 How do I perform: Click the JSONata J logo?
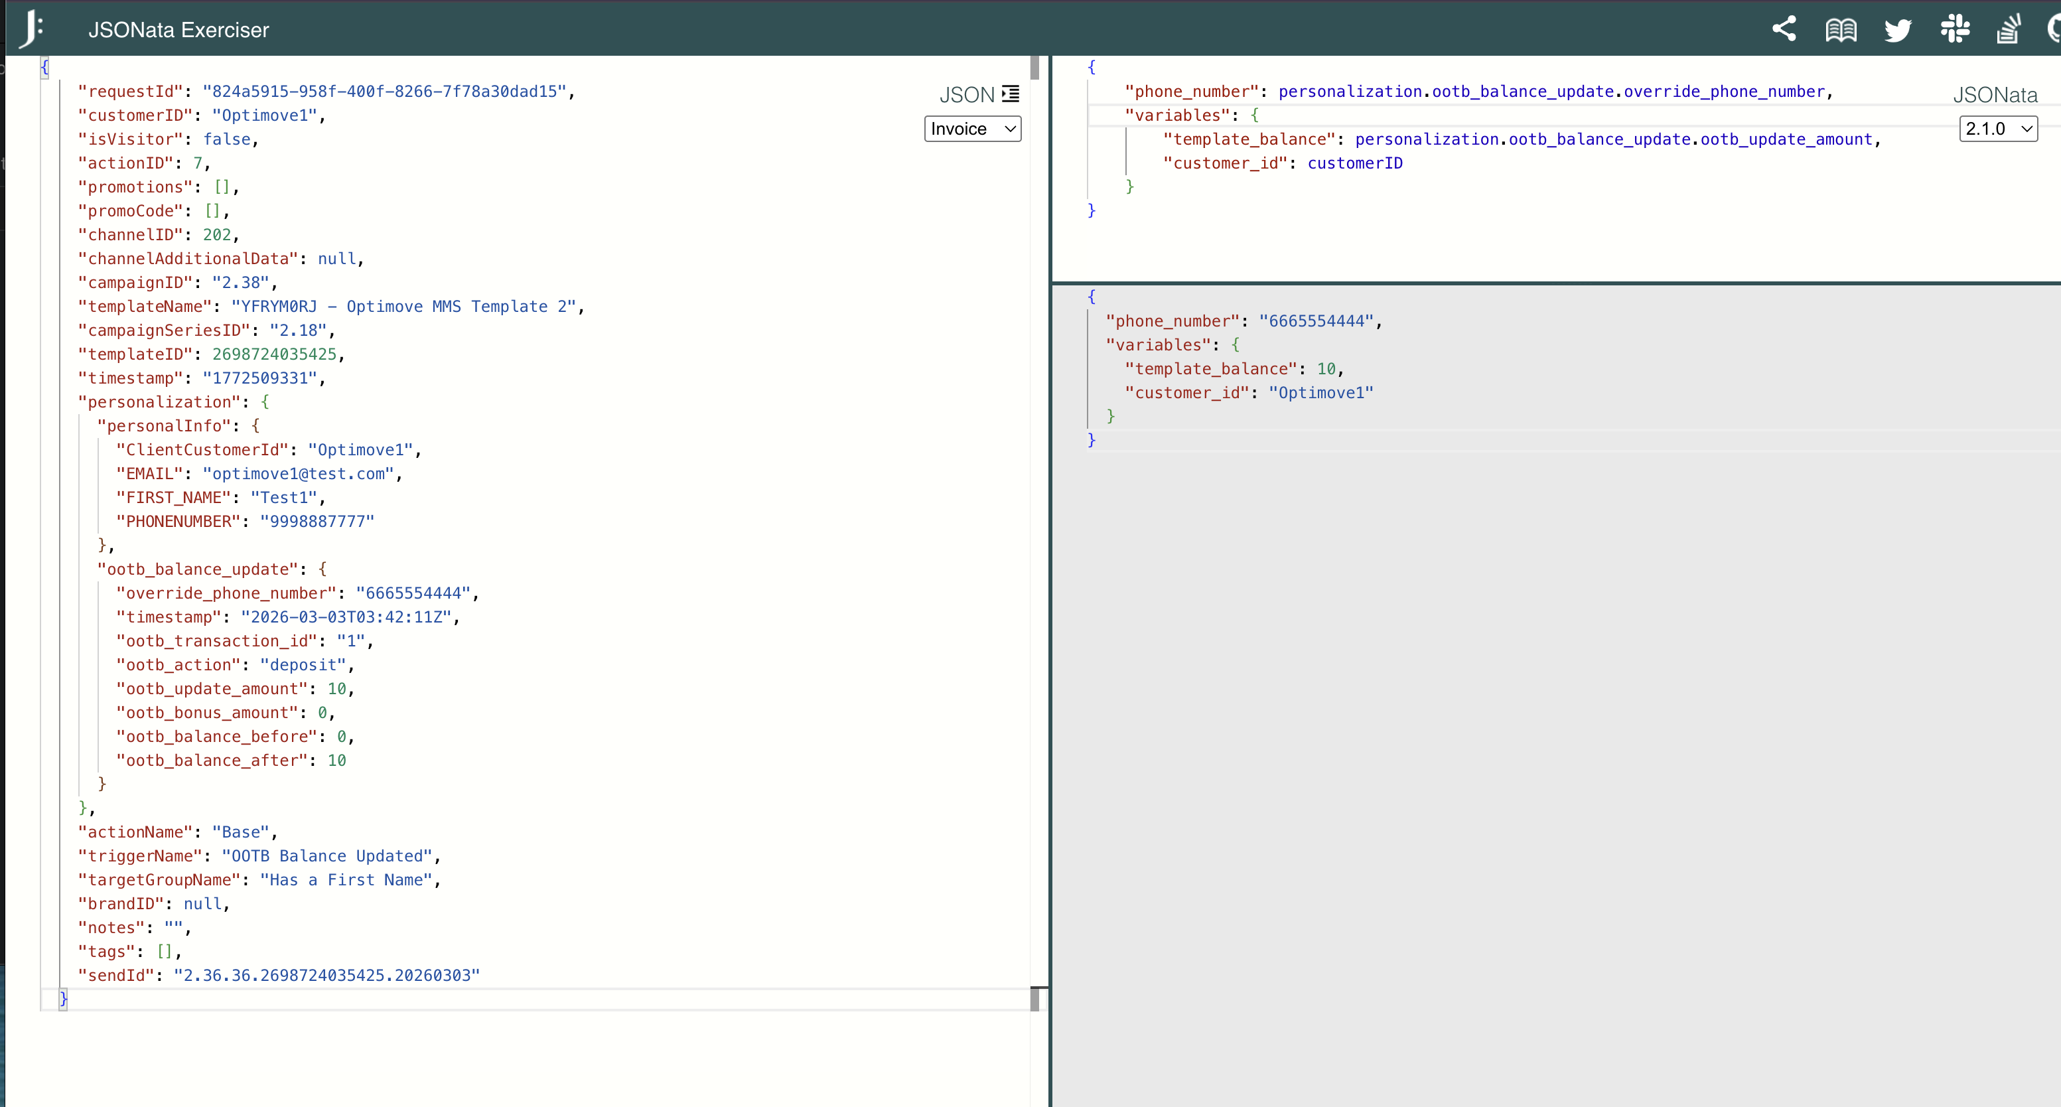click(31, 29)
